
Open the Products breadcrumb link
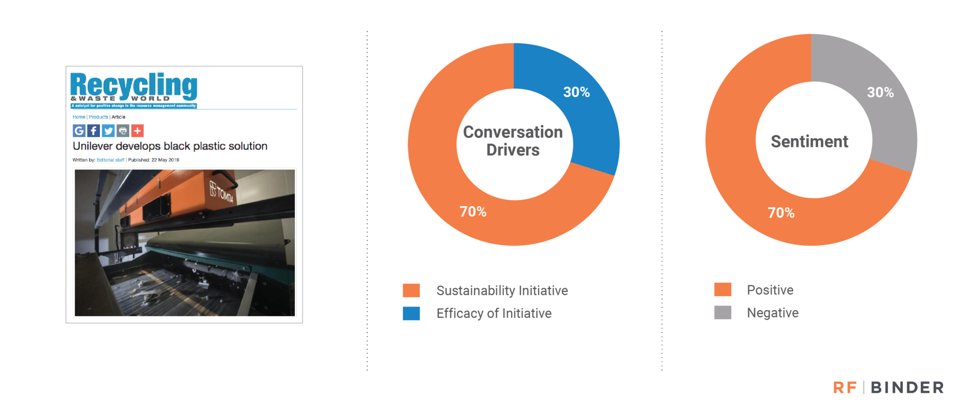pyautogui.click(x=98, y=117)
